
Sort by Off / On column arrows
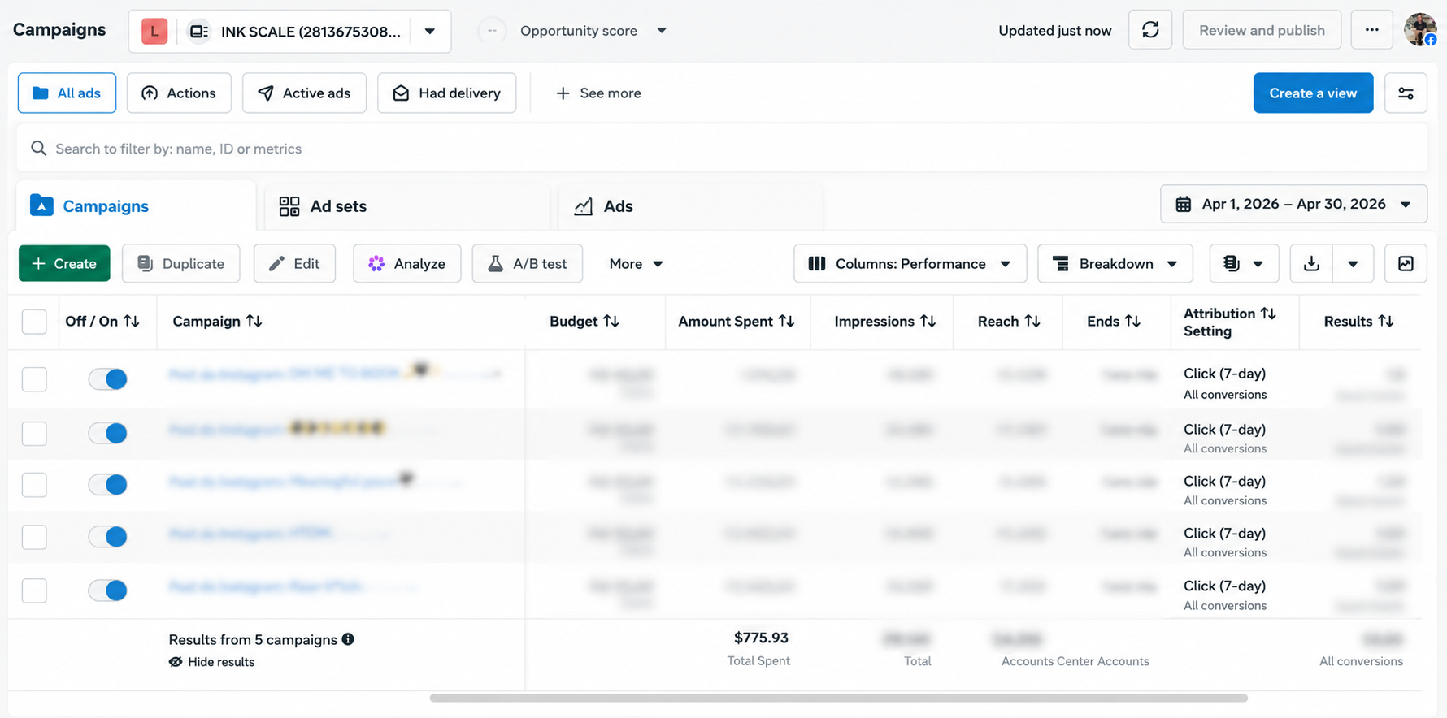132,322
